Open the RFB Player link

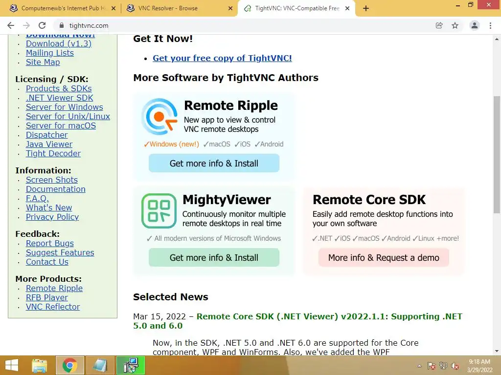[x=47, y=297]
